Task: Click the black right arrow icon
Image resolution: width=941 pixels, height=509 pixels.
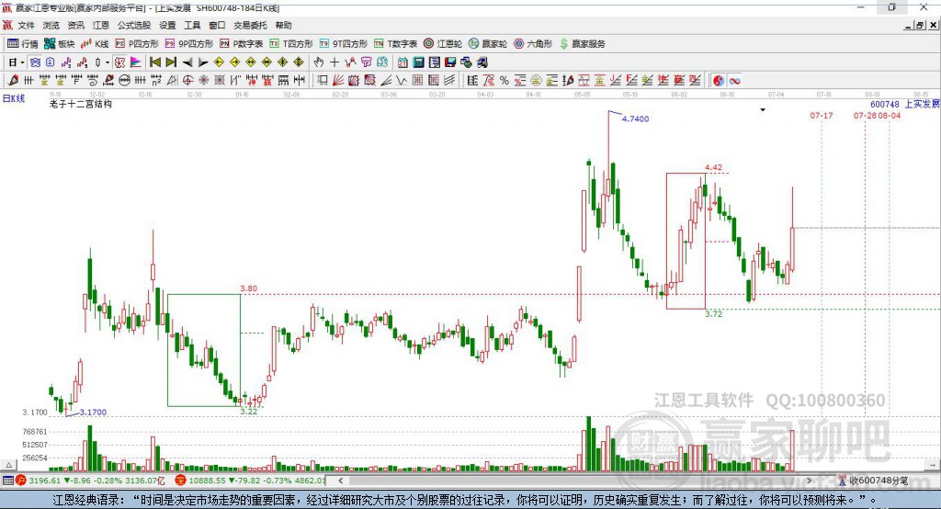Action: point(203,62)
